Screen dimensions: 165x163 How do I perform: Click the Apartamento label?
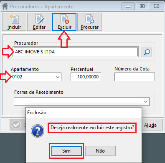[25, 69]
